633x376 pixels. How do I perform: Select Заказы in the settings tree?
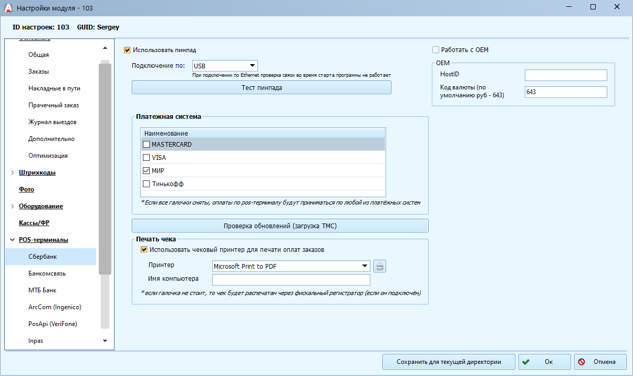[39, 72]
